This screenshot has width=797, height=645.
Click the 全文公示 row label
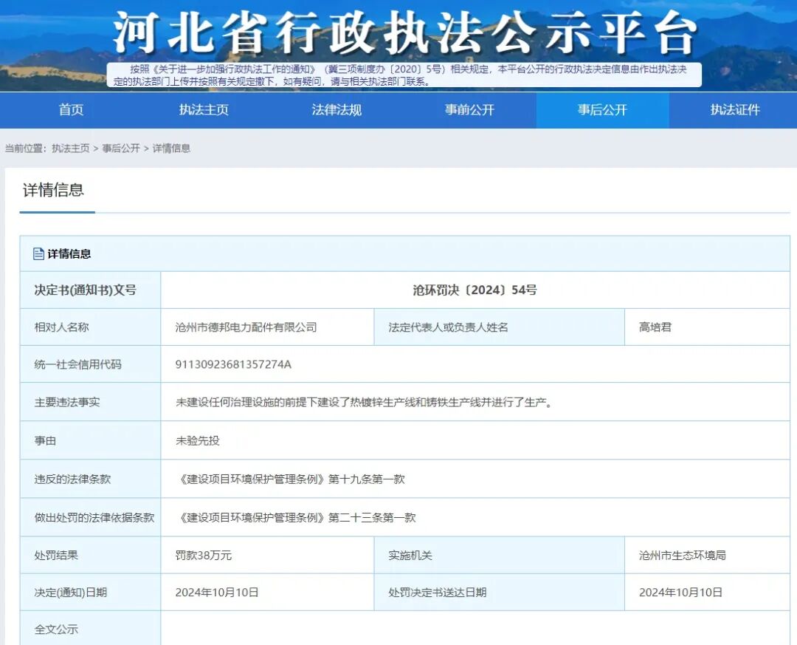pyautogui.click(x=56, y=629)
